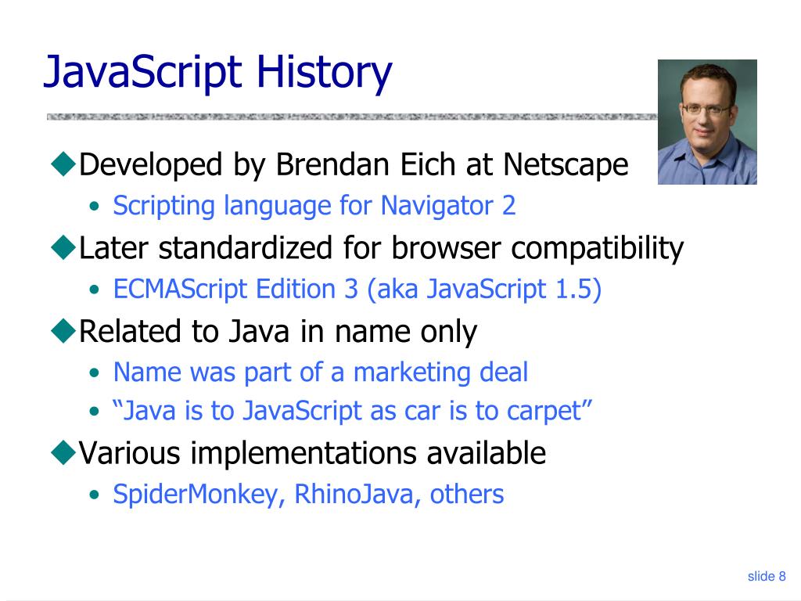Click Various implementations available text

click(x=312, y=453)
